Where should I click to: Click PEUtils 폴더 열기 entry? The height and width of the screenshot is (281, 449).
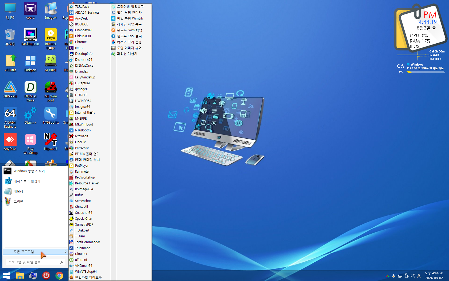click(x=89, y=154)
